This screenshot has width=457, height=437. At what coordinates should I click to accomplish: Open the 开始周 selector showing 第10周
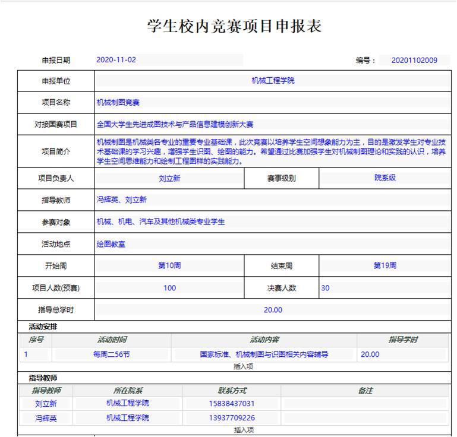(169, 265)
